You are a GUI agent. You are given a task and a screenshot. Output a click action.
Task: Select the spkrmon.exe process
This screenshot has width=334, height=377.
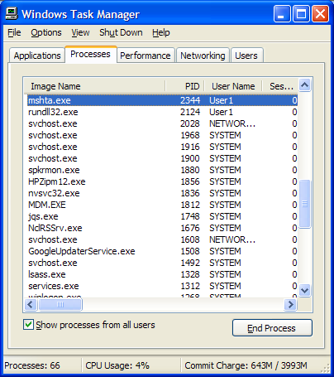tap(162, 170)
